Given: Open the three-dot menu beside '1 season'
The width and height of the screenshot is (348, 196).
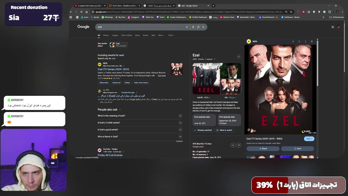Looking at the screenshot, I should point(215,59).
